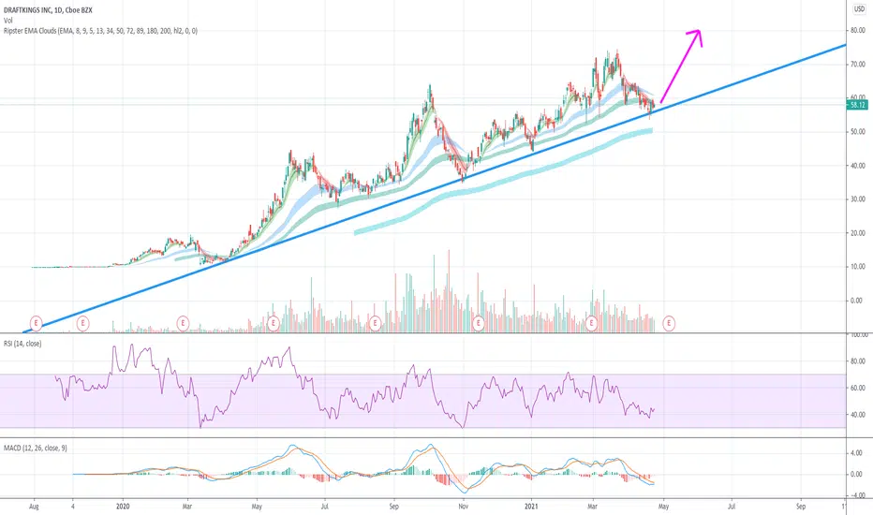Screen dimensions: 873x515
Task: Click the Nov label on the time axis
Action: pyautogui.click(x=463, y=507)
